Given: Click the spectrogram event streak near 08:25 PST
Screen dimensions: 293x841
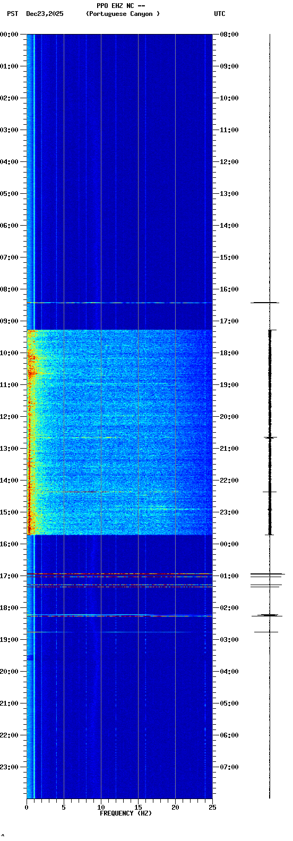Looking at the screenshot, I should (x=119, y=303).
